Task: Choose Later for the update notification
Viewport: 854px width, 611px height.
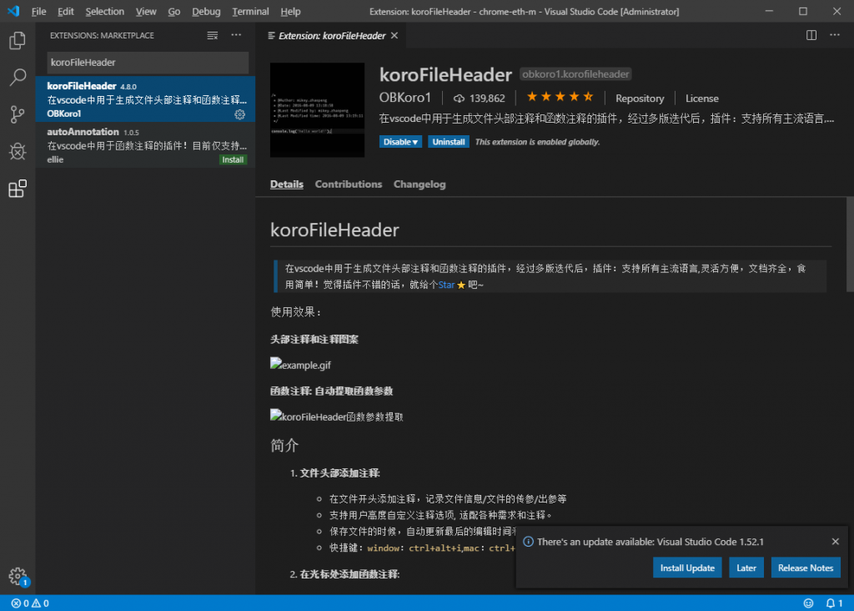Action: (746, 568)
